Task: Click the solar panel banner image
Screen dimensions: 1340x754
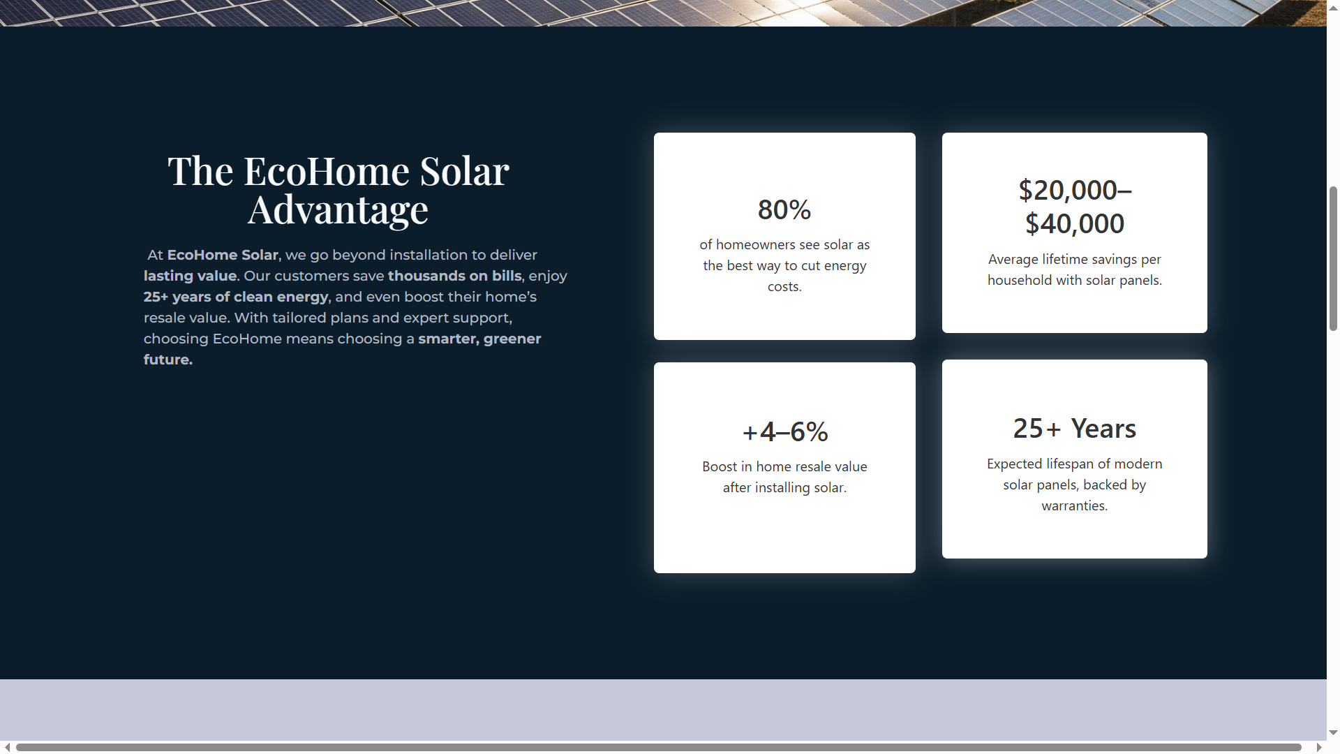Action: (x=663, y=13)
